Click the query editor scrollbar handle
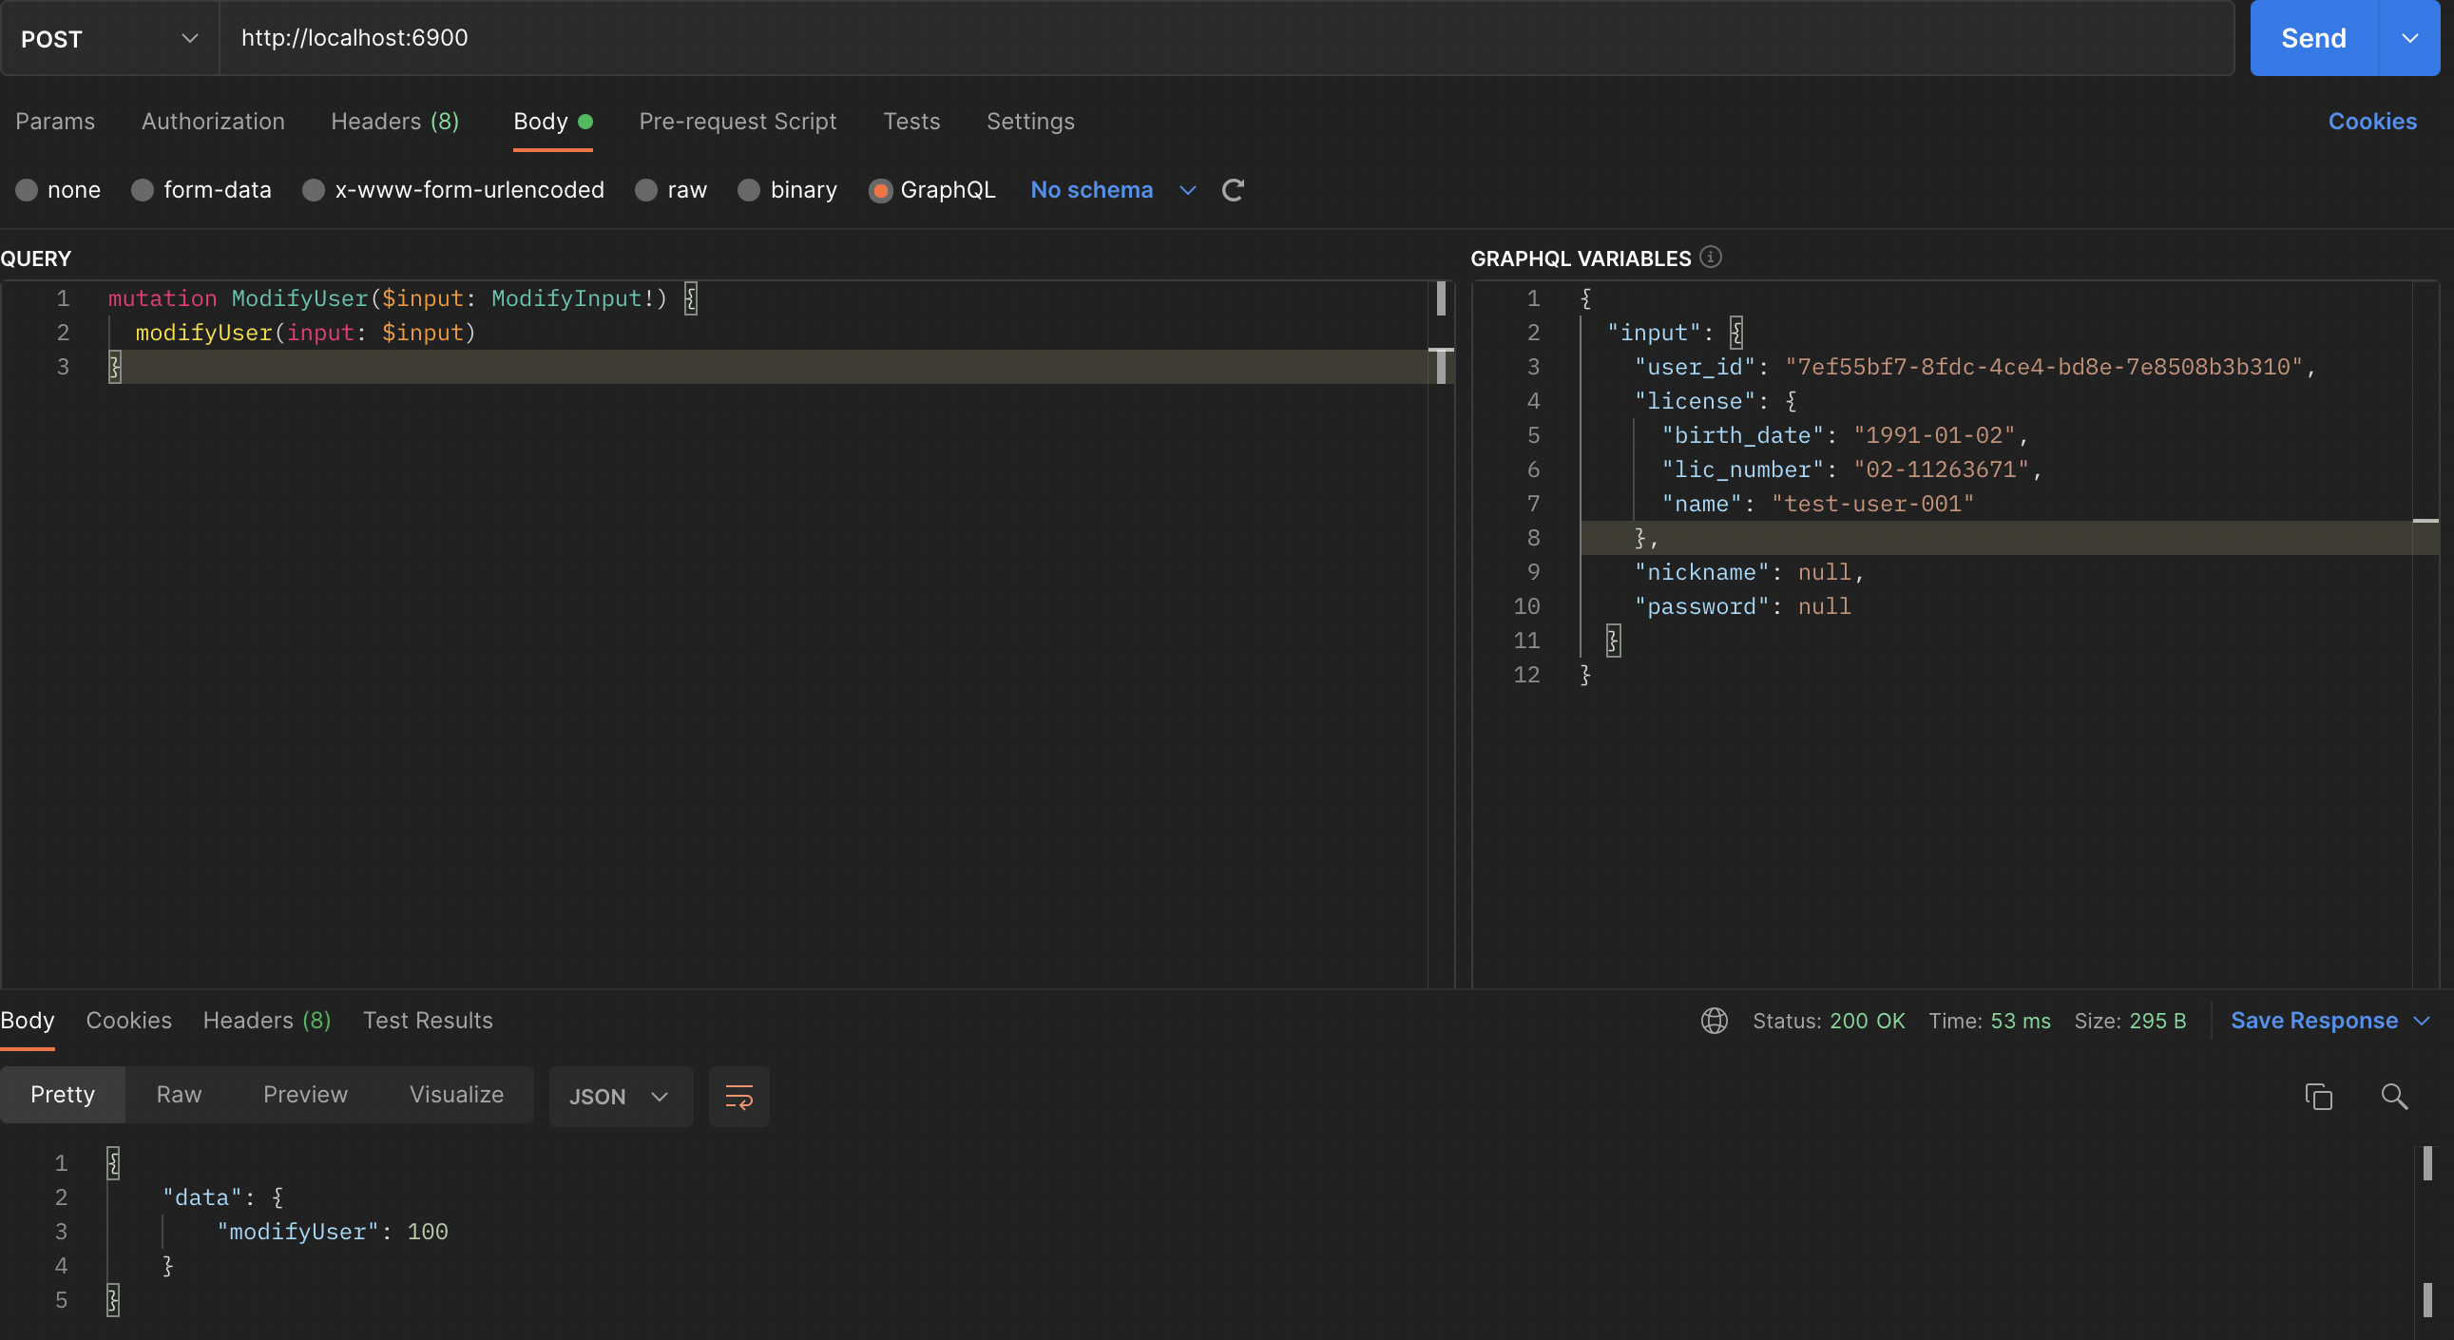 1441,299
